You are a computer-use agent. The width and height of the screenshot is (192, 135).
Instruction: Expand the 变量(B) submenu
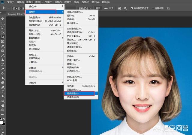click(x=44, y=68)
